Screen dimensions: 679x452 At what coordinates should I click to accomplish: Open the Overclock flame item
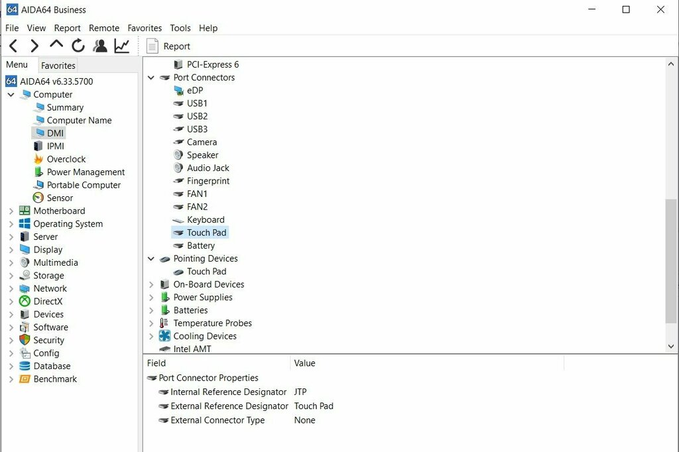66,159
